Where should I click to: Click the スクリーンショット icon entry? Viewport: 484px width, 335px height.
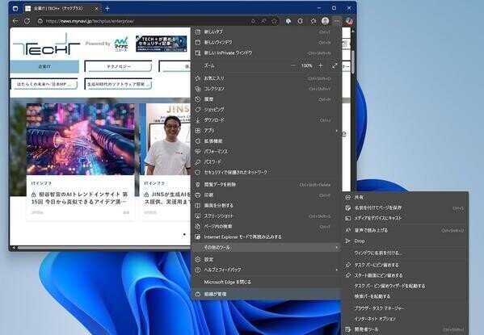266,216
